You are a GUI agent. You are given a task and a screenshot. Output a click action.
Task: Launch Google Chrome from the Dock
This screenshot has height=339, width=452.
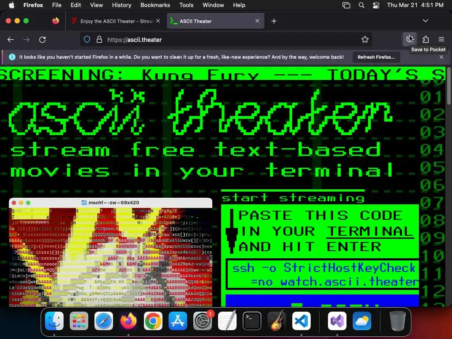153,321
